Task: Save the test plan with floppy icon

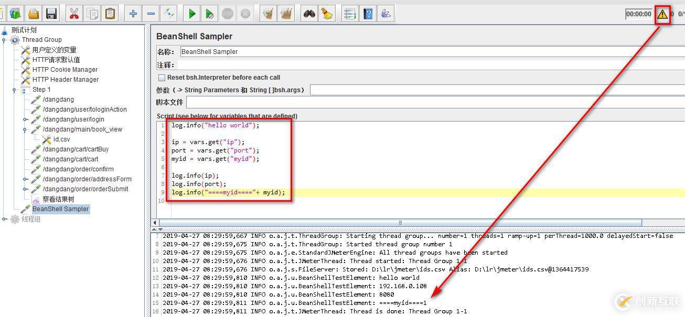Action: coord(51,14)
